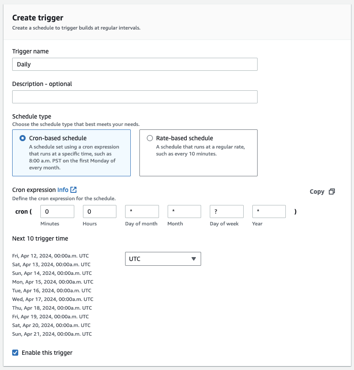Click the Hours cron field
The image size is (354, 370).
pos(99,211)
